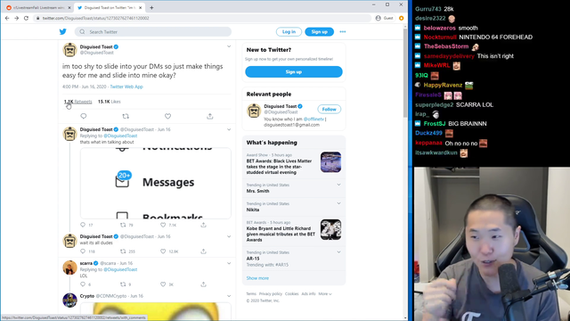Click the Log in button
This screenshot has width=570, height=321.
[289, 32]
